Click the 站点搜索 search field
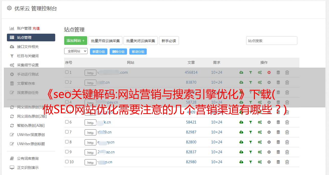This screenshot has width=329, height=175. (272, 41)
